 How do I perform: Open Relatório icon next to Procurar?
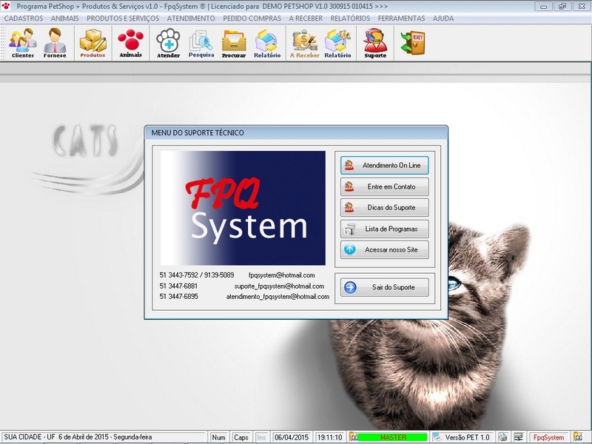[x=267, y=43]
